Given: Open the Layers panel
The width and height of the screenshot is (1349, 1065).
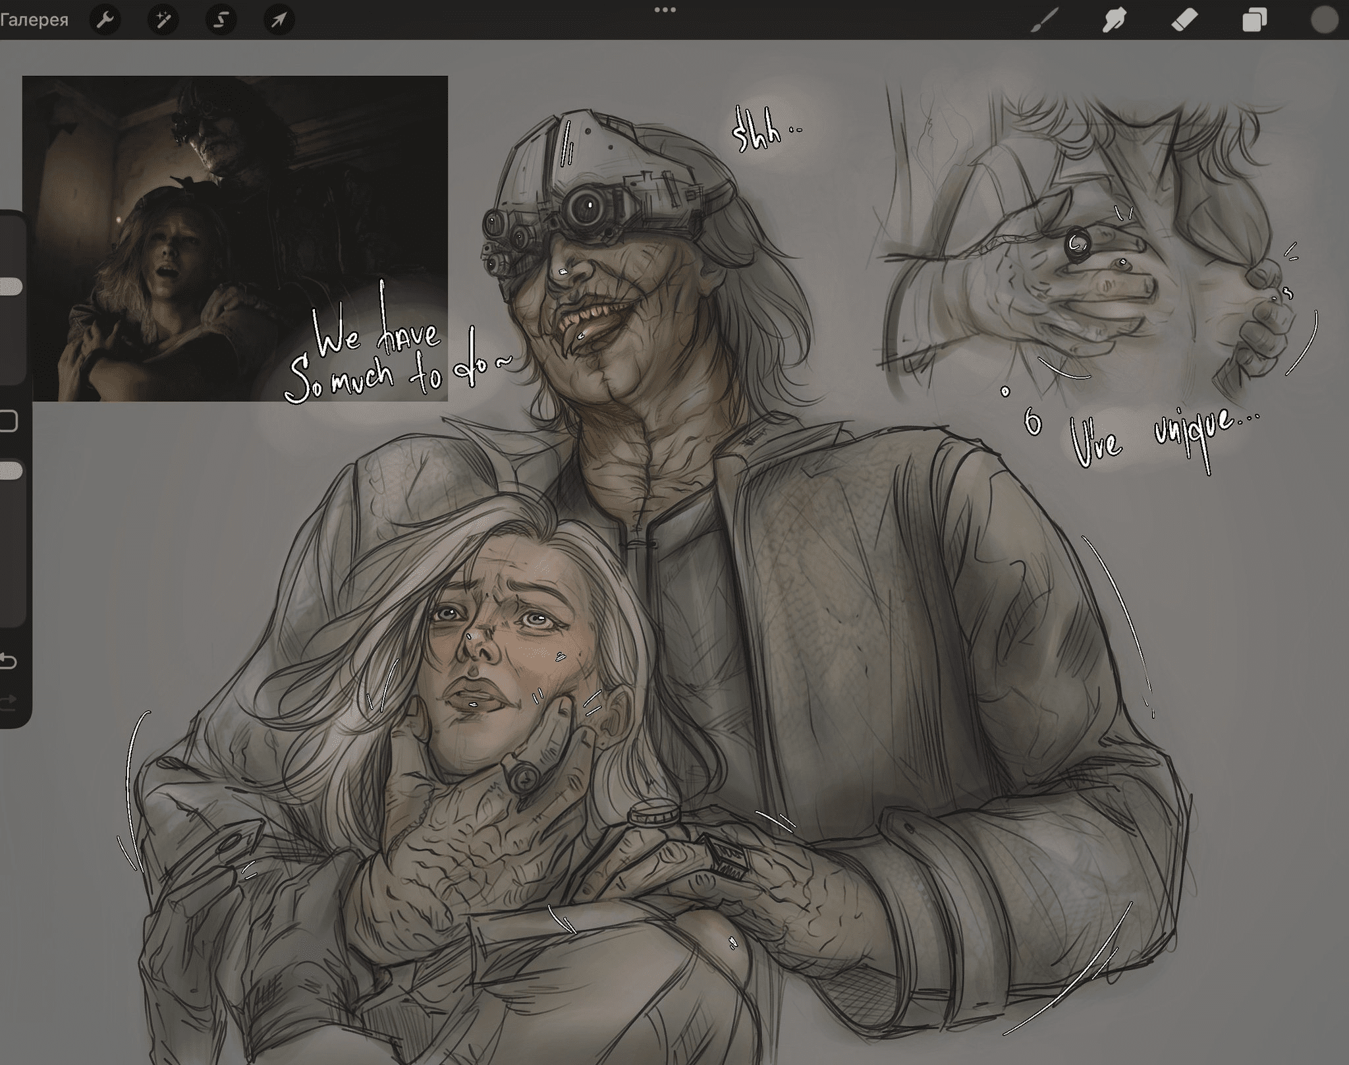Looking at the screenshot, I should 1254,20.
